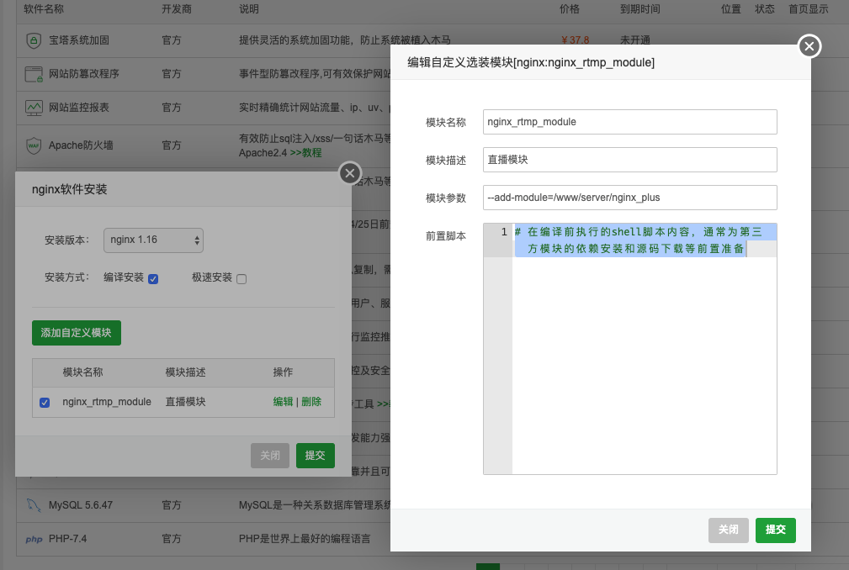This screenshot has width=849, height=570.
Task: Click the 位置 column header
Action: click(731, 9)
